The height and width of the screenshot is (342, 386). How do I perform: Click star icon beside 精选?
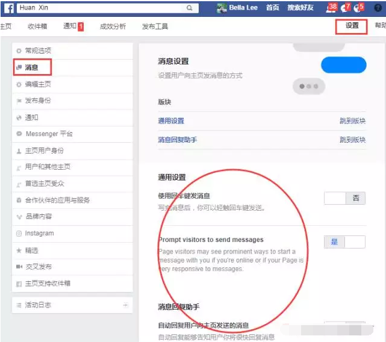(x=19, y=250)
